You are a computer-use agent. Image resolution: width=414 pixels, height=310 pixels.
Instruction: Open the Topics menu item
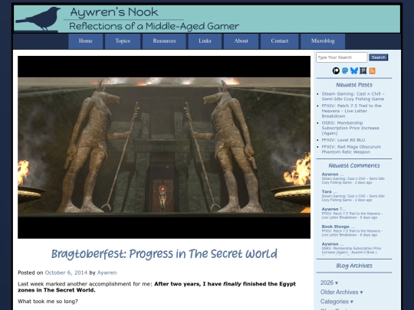[123, 41]
